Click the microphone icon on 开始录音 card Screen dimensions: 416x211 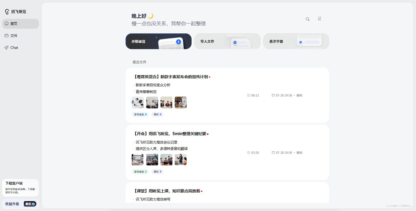[178, 42]
